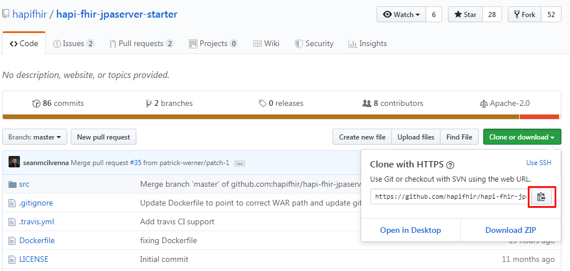Click seanmcilvenna's avatar thumbnail
The image size is (570, 271).
14,162
